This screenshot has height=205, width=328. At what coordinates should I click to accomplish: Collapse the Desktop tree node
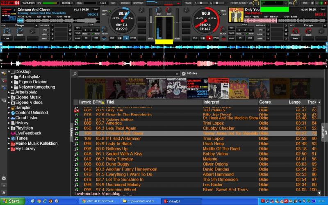click(9, 72)
